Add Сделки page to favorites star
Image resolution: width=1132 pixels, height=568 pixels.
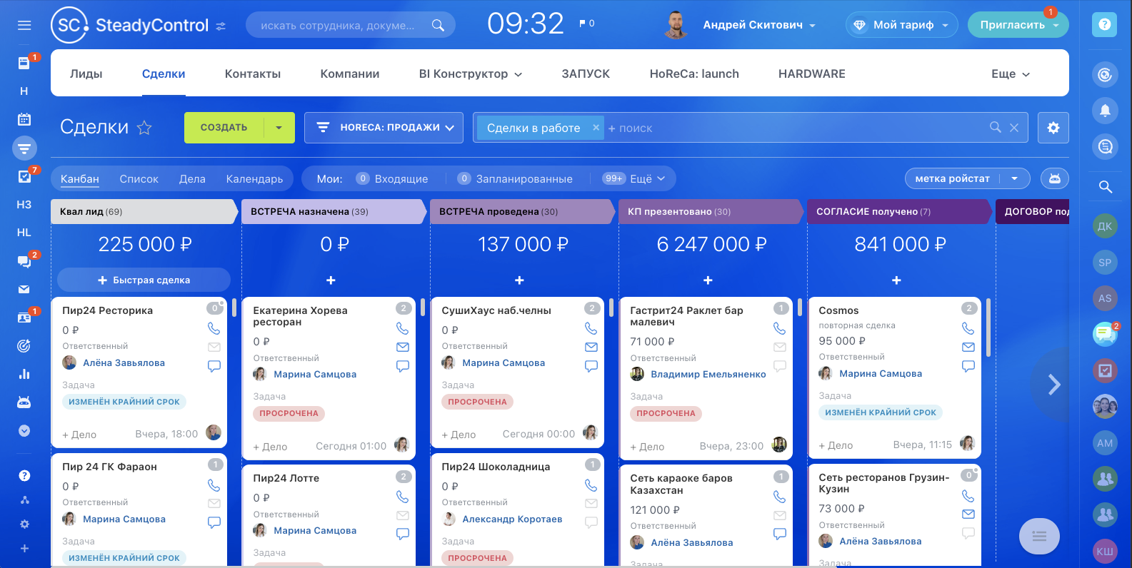pyautogui.click(x=144, y=128)
